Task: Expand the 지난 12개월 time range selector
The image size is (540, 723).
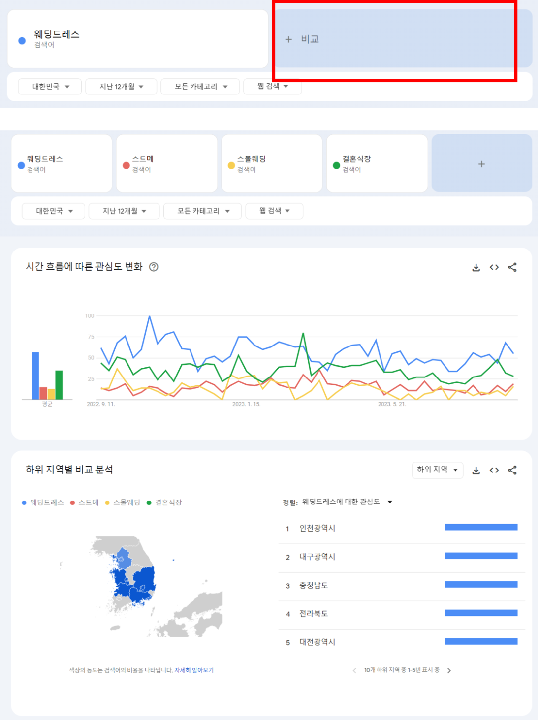Action: pos(124,211)
